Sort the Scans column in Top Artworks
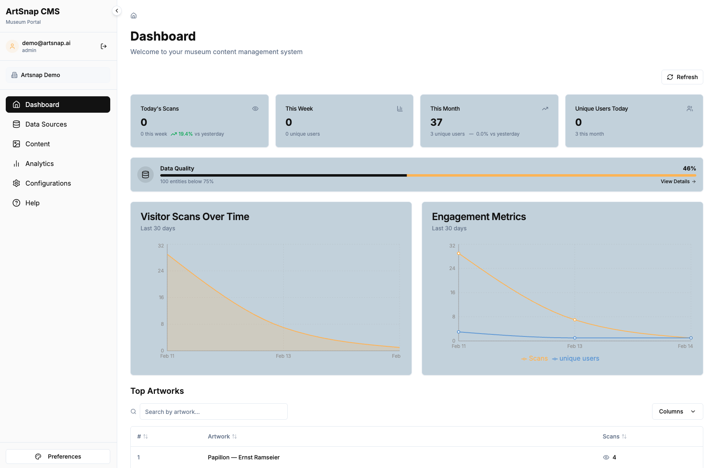716x468 pixels. click(614, 436)
